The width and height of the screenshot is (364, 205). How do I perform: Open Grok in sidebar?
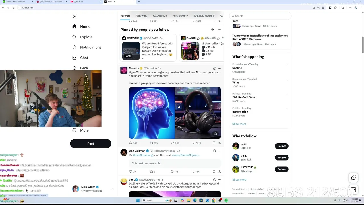(x=80, y=68)
